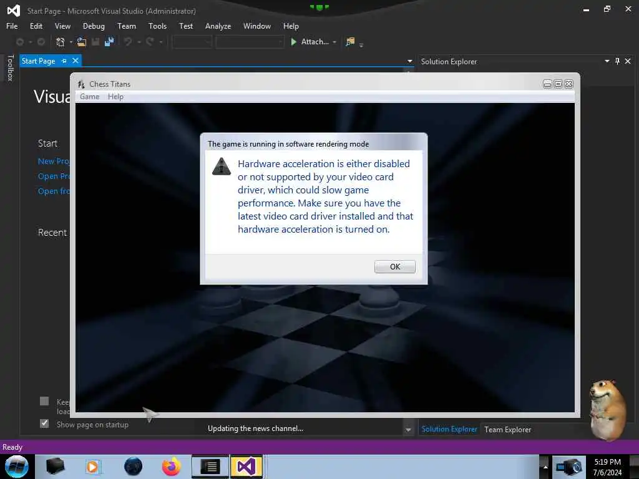The image size is (639, 479).
Task: Open the document tabs list dropdown arrow
Action: point(409,62)
